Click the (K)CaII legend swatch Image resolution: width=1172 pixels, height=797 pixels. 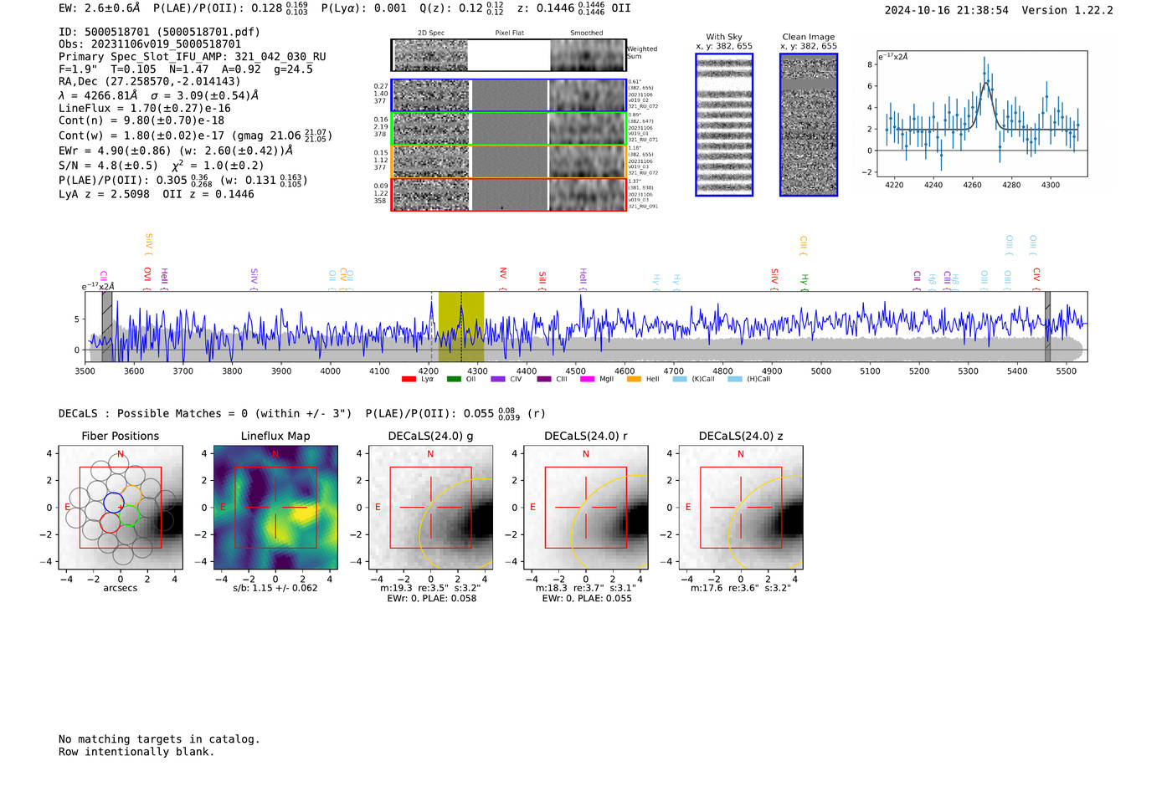pos(680,379)
